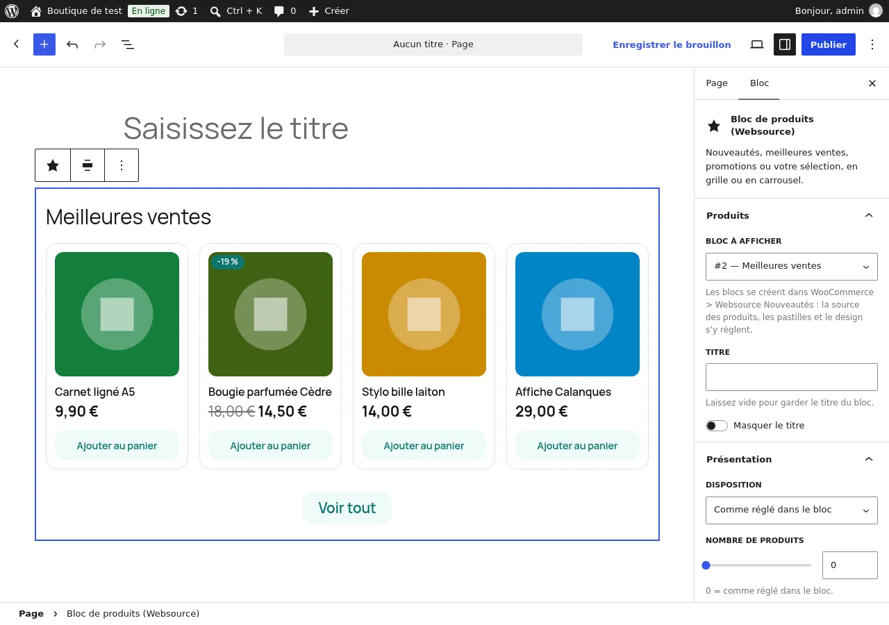Redo the last undone change

pyautogui.click(x=100, y=44)
